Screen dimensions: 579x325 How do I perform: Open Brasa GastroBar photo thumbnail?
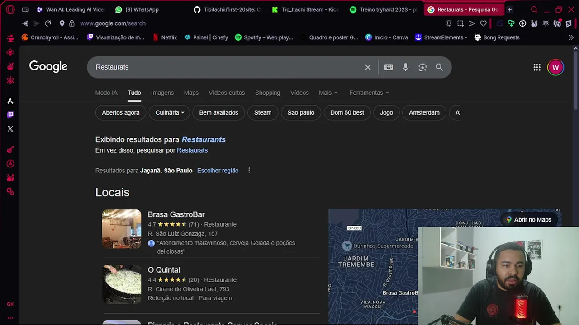[122, 229]
